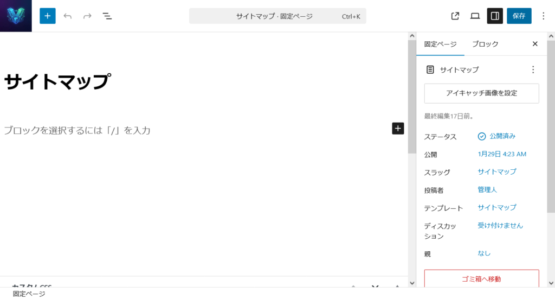Click the site logo to view pages
555x299 pixels.
click(16, 16)
